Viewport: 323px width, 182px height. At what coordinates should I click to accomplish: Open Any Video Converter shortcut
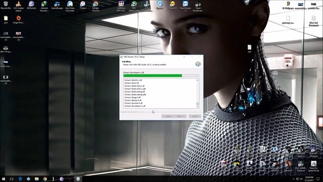(70, 6)
